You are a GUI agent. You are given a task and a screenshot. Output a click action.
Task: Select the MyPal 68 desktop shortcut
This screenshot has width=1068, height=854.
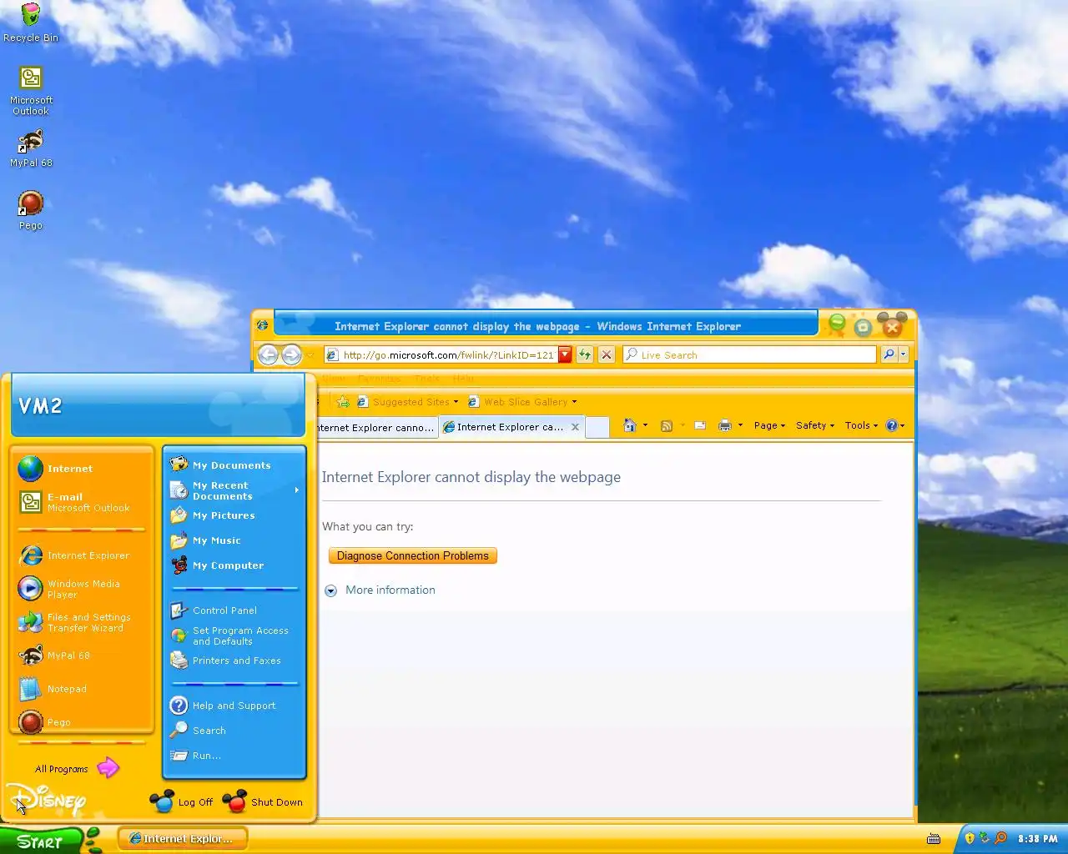31,148
